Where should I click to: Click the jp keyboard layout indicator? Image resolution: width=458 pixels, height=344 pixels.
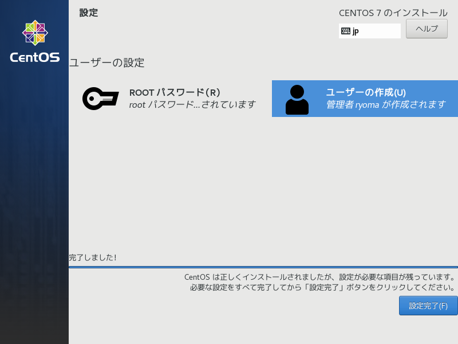369,31
